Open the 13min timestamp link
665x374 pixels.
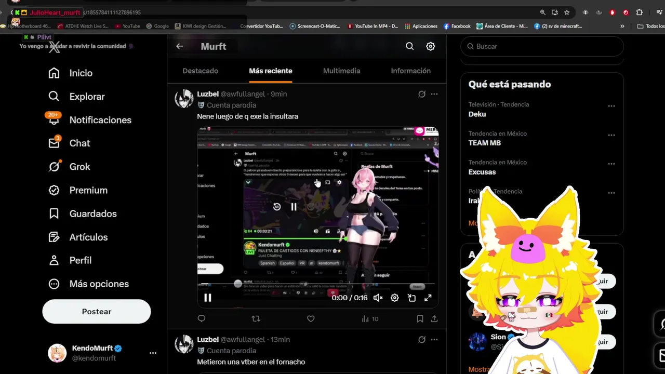(x=280, y=339)
